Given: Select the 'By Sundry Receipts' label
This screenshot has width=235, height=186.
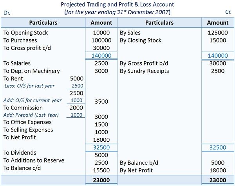Looking at the screenshot, I should 144,71.
